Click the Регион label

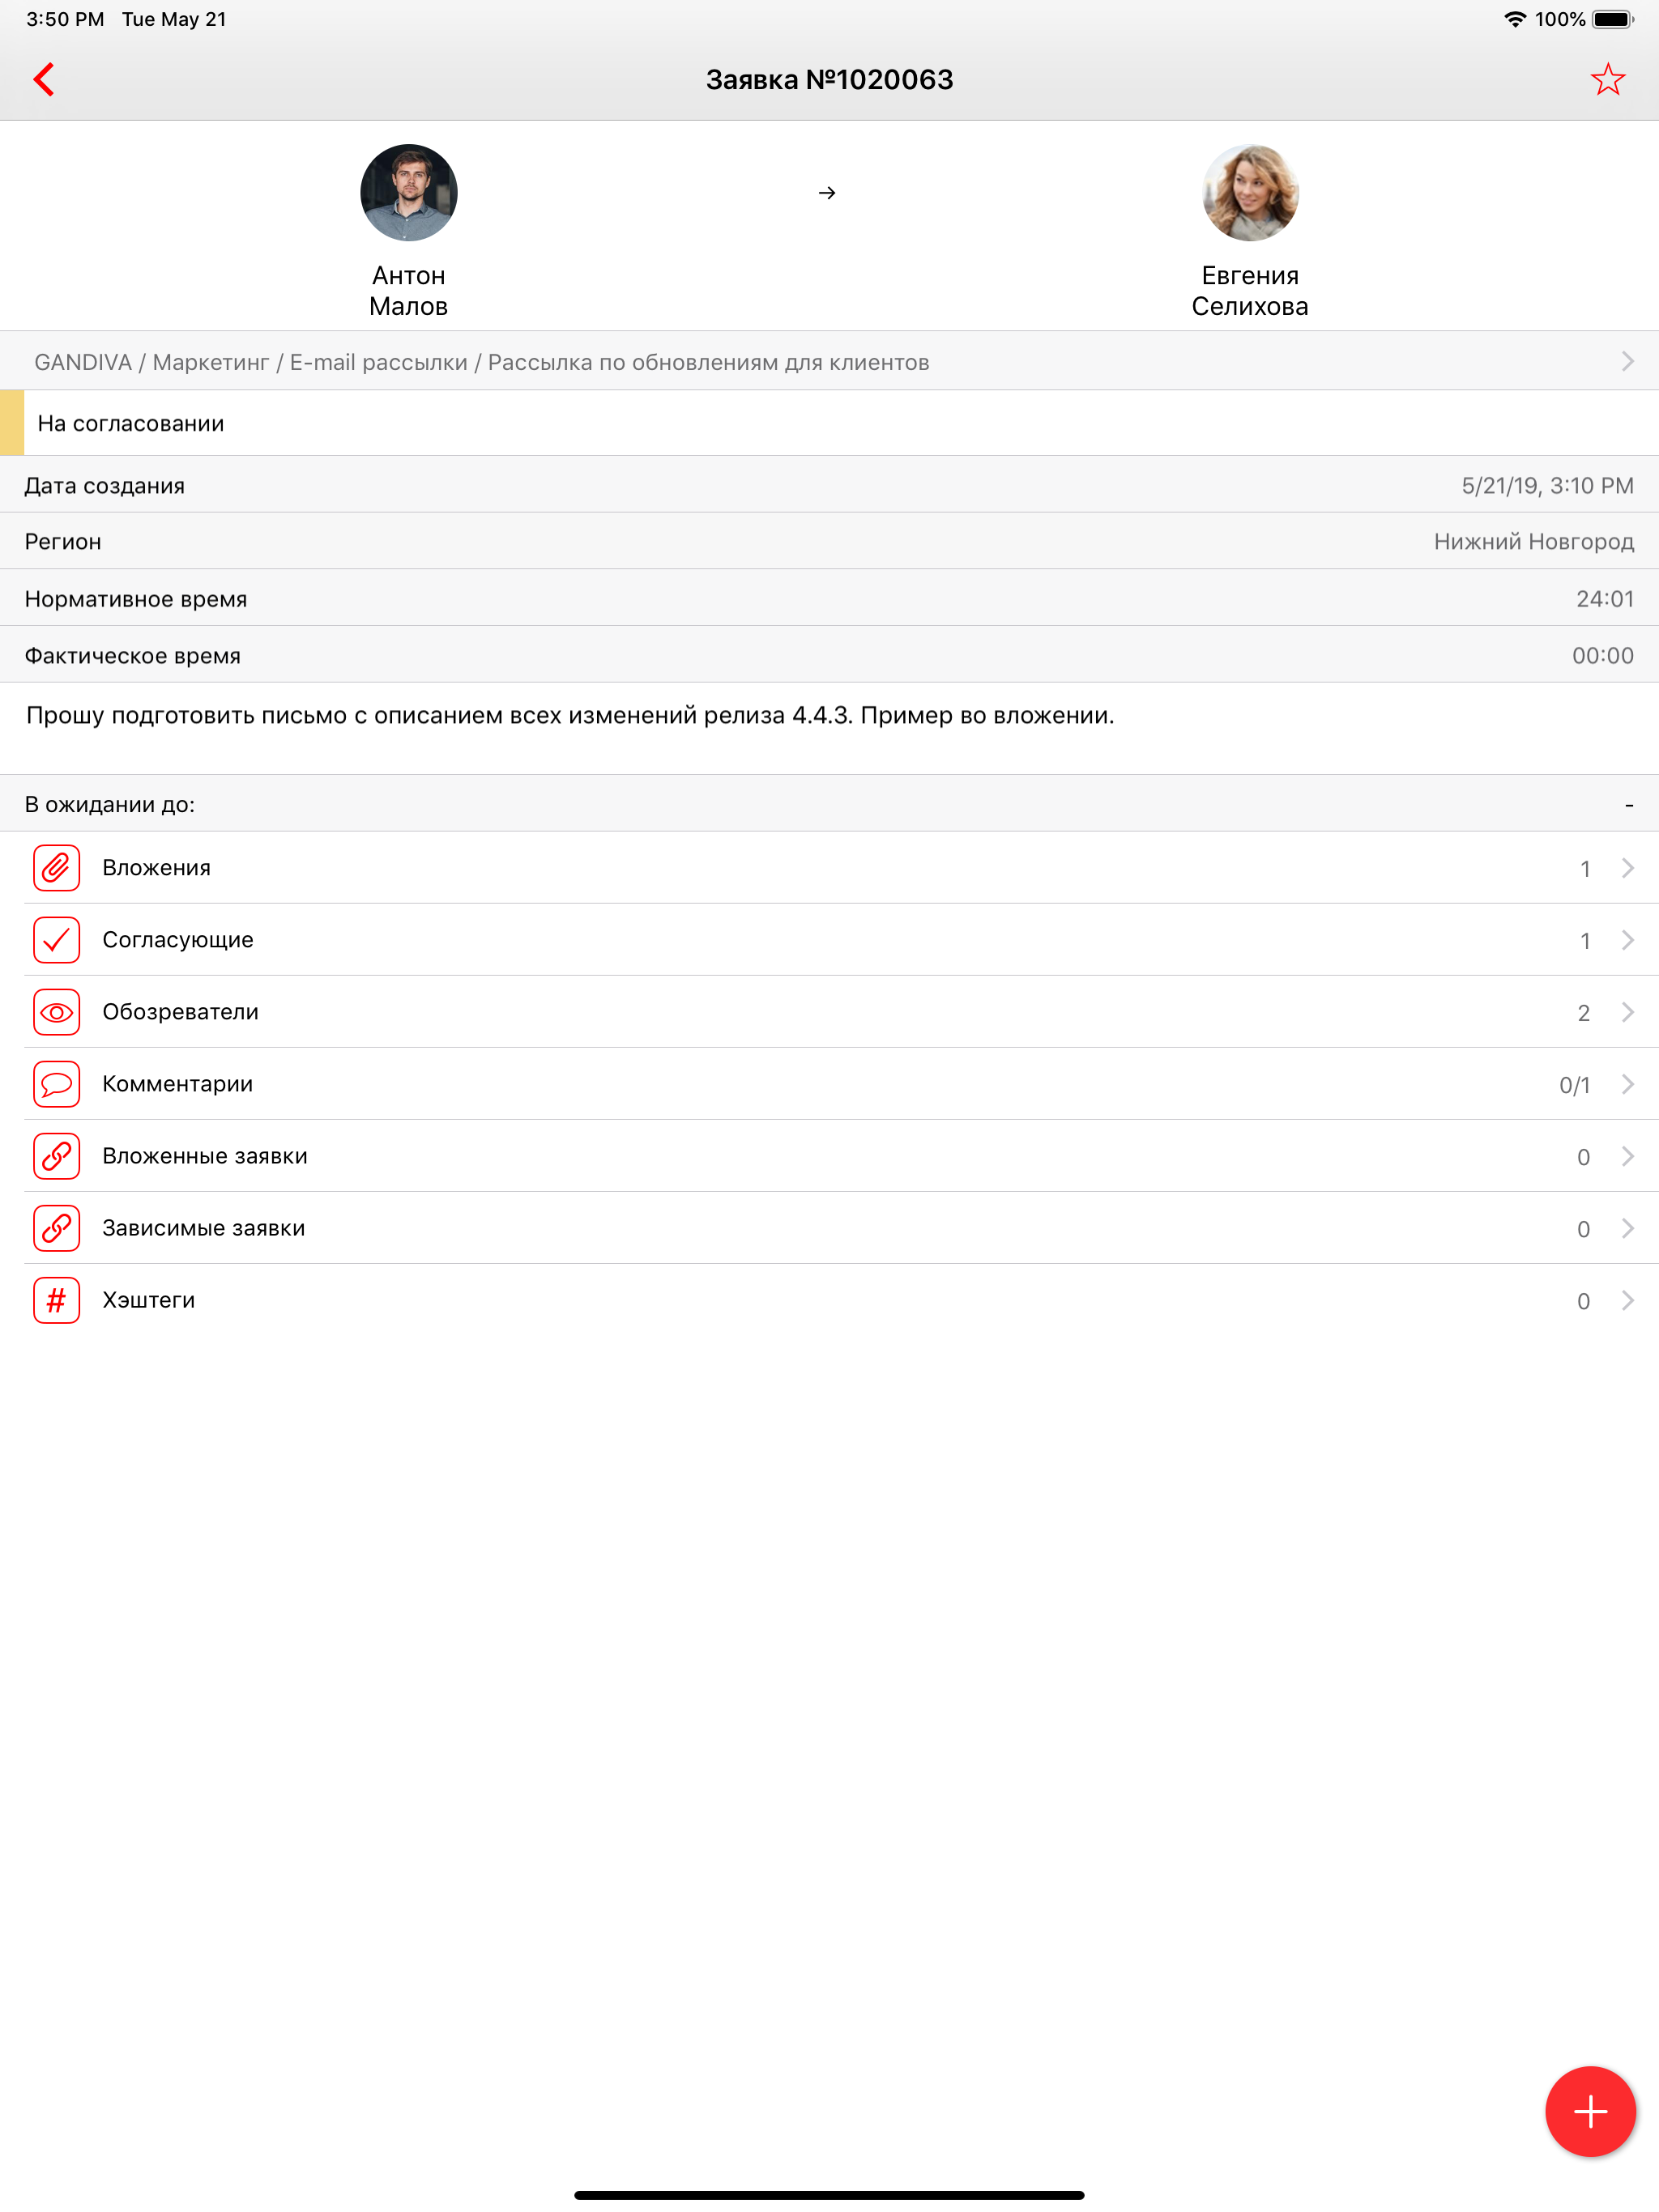63,542
